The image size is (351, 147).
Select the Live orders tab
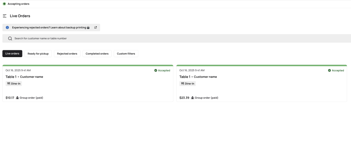pos(12,54)
